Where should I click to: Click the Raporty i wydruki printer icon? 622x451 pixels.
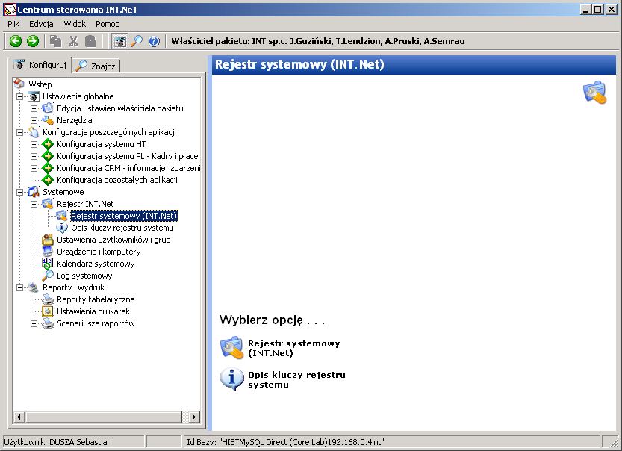[x=34, y=287]
